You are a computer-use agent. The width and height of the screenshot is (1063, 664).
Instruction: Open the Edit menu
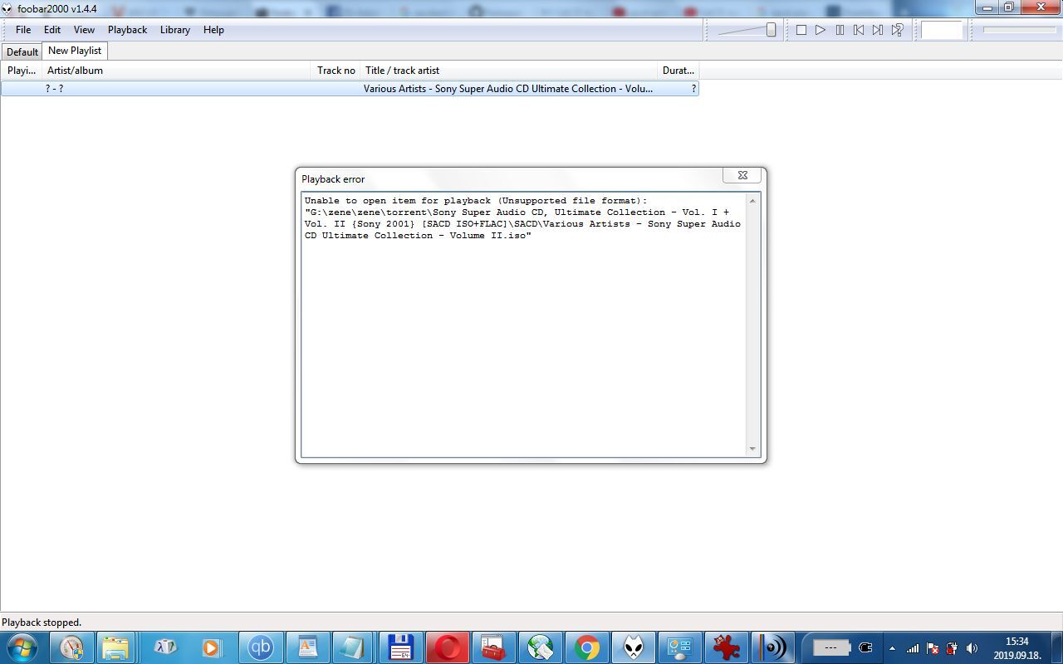pyautogui.click(x=52, y=30)
